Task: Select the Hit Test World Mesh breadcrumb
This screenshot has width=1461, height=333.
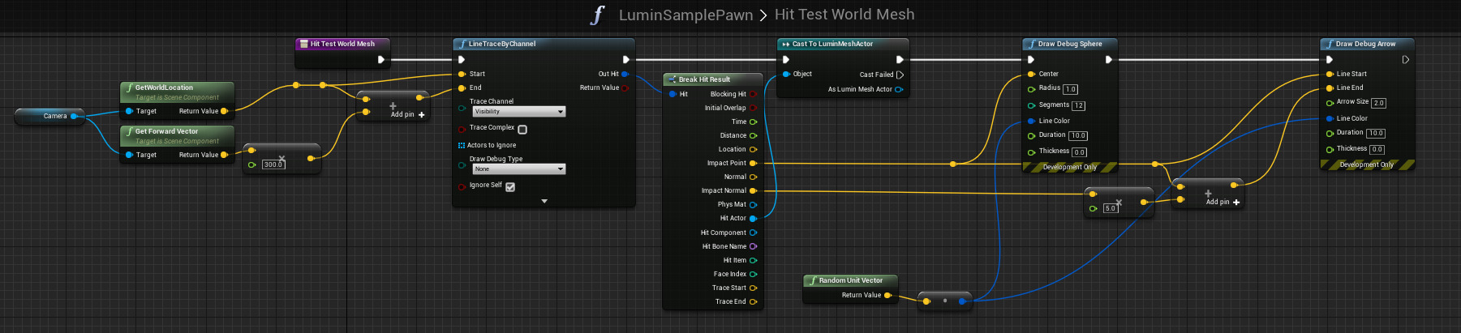Action: click(844, 15)
